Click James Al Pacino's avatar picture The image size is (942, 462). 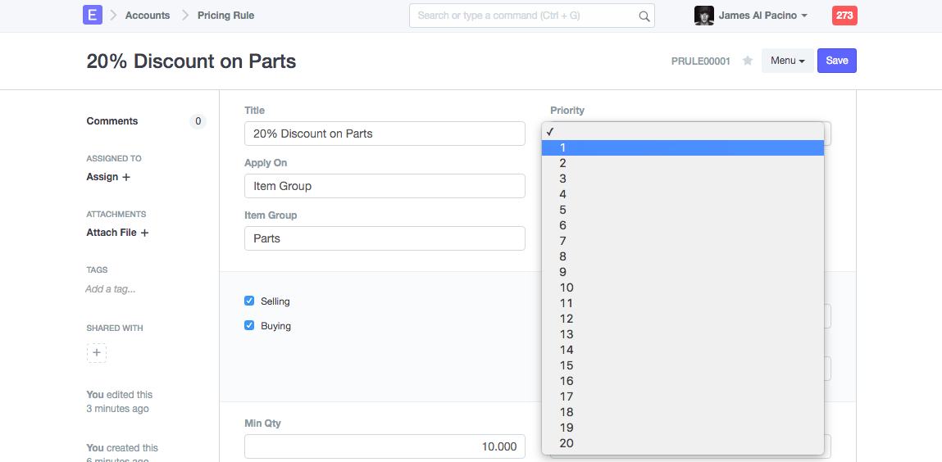tap(703, 16)
